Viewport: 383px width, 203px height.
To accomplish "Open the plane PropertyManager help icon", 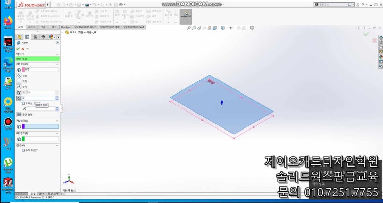I will (x=57, y=43).
